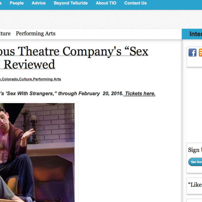
Task: Open the Facebook icon in sidebar
Action: coord(192,53)
